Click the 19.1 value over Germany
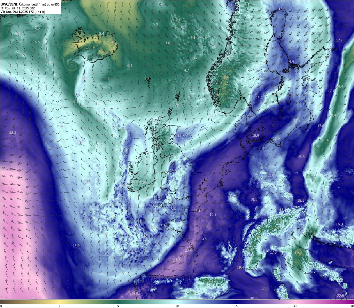 [254, 200]
